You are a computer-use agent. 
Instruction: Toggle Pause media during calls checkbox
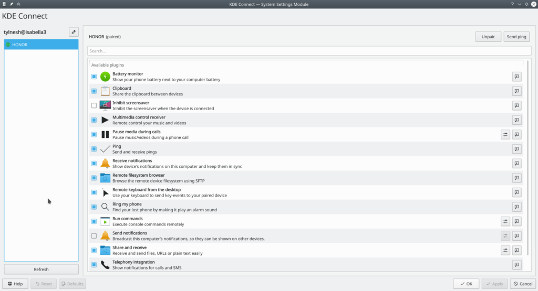(x=94, y=135)
